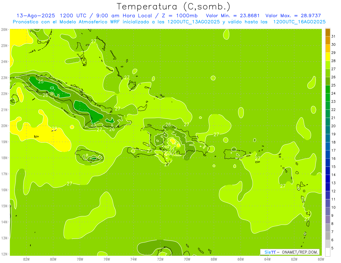Click the legend value '30'
This screenshot has height=263, width=341.
click(x=333, y=45)
